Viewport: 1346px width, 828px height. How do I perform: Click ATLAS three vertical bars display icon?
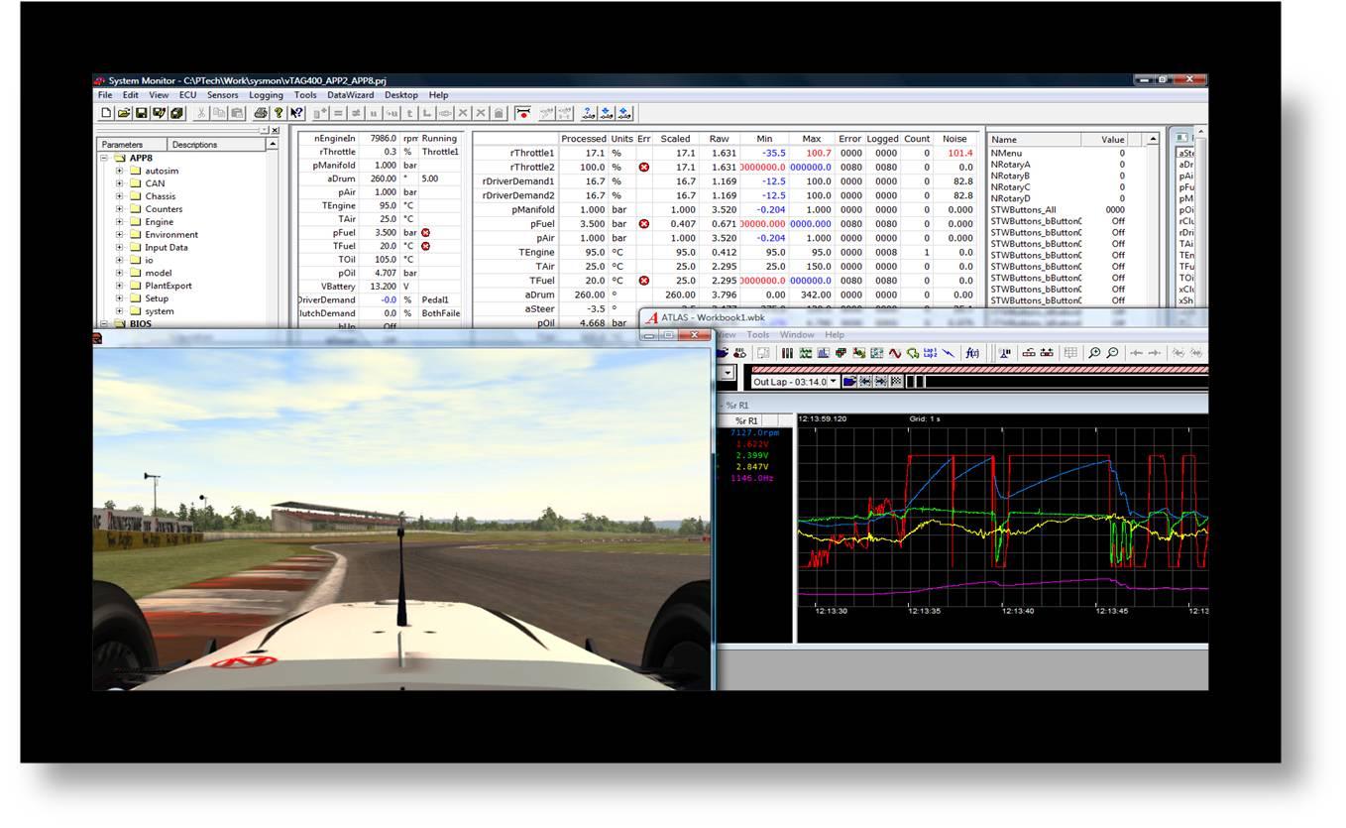click(787, 354)
